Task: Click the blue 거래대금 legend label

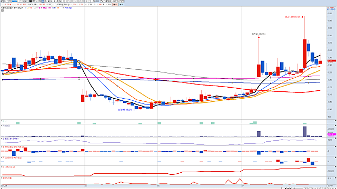Action: click(68, 8)
